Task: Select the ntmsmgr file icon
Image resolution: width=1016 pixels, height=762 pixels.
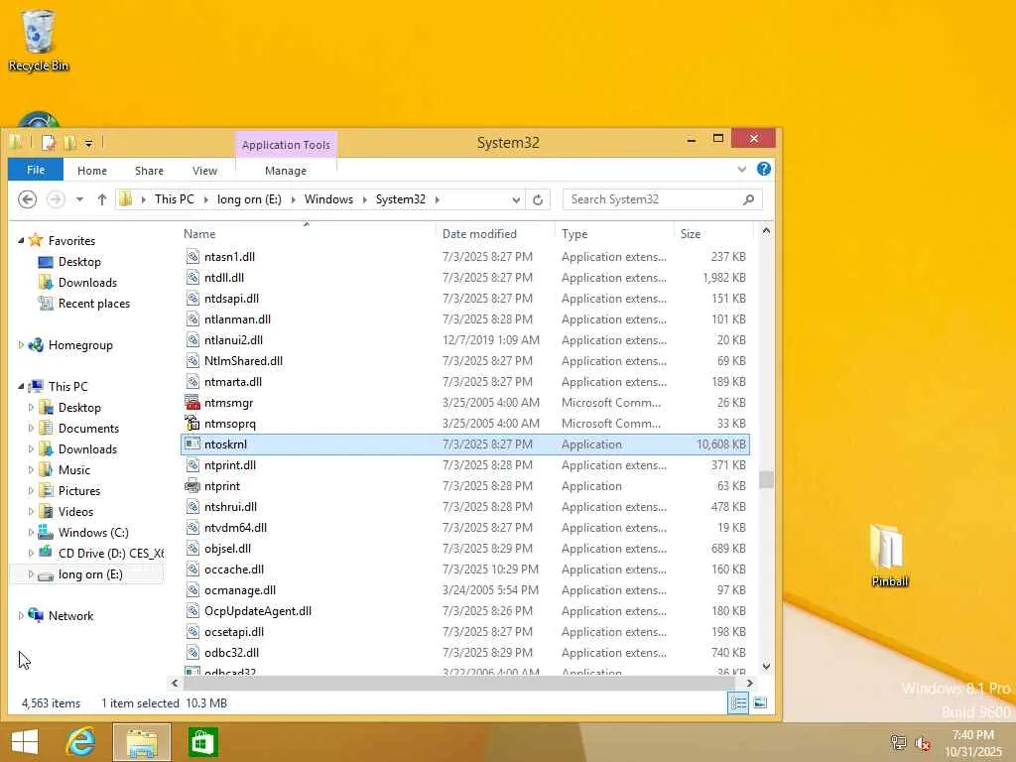Action: pos(191,403)
